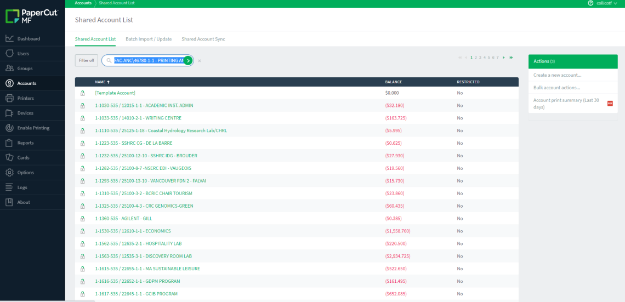This screenshot has width=625, height=302.
Task: Go to page 2 of list
Action: click(x=476, y=58)
